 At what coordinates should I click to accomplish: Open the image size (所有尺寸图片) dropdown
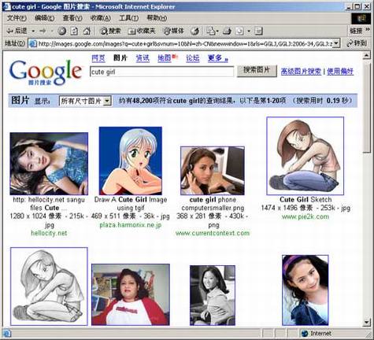pyautogui.click(x=86, y=101)
